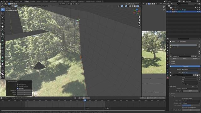The width and height of the screenshot is (201, 113).
Task: Select the Transform tool
Action: pyautogui.click(x=3, y=27)
